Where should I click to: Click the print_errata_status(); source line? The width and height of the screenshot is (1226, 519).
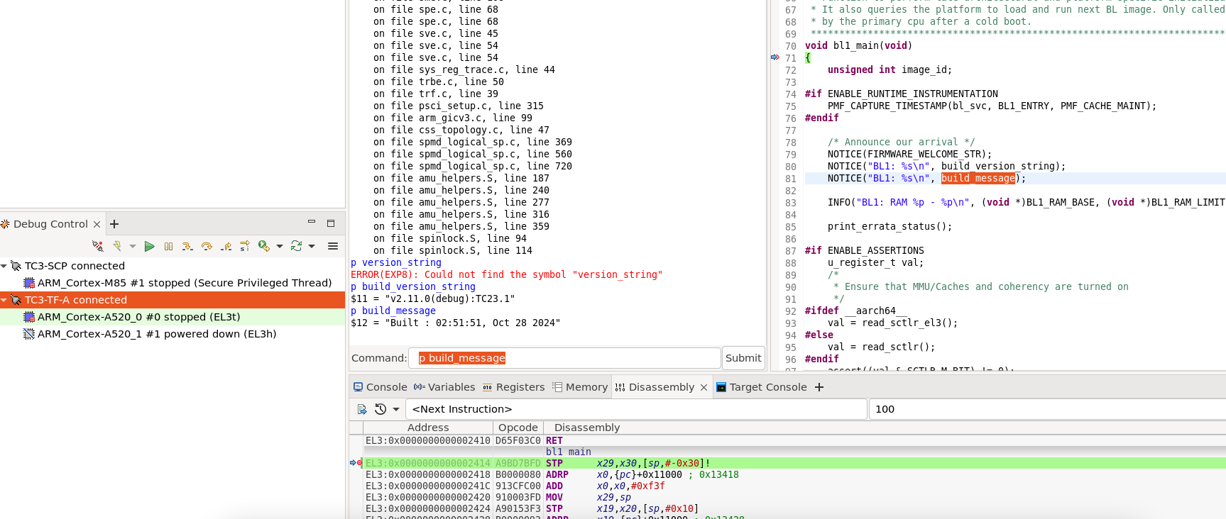(x=890, y=227)
